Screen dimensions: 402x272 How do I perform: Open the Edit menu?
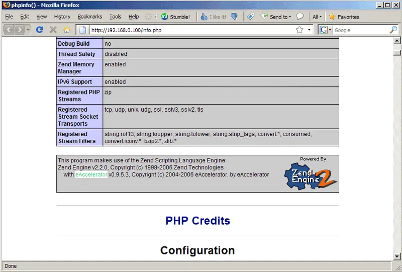click(x=25, y=17)
